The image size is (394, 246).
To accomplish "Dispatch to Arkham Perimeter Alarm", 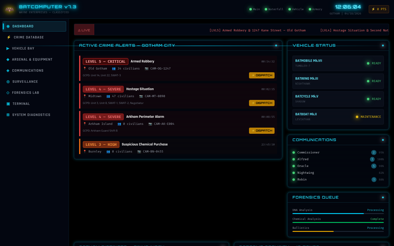I will point(262,131).
